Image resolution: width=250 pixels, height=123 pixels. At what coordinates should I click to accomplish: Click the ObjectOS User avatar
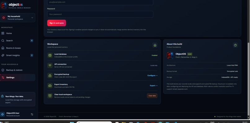2,114
